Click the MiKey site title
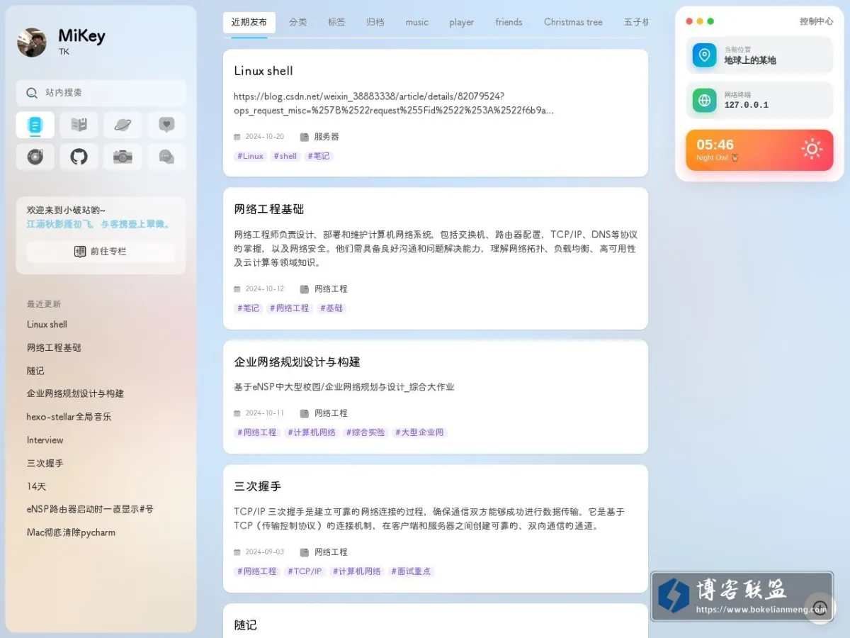 [81, 36]
